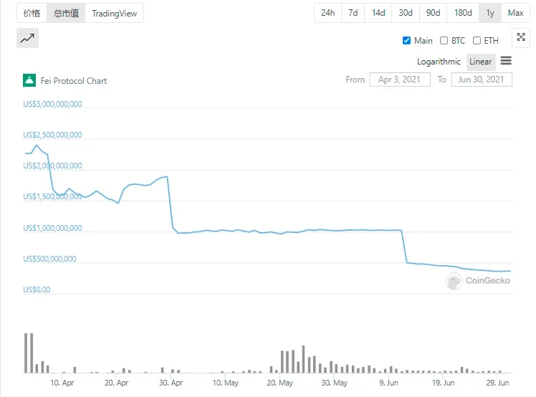Switch to the TradingView tab
Viewport: 536px width, 397px height.
coord(114,13)
